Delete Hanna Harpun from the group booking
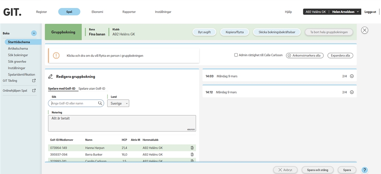The image size is (381, 174). coord(192,148)
